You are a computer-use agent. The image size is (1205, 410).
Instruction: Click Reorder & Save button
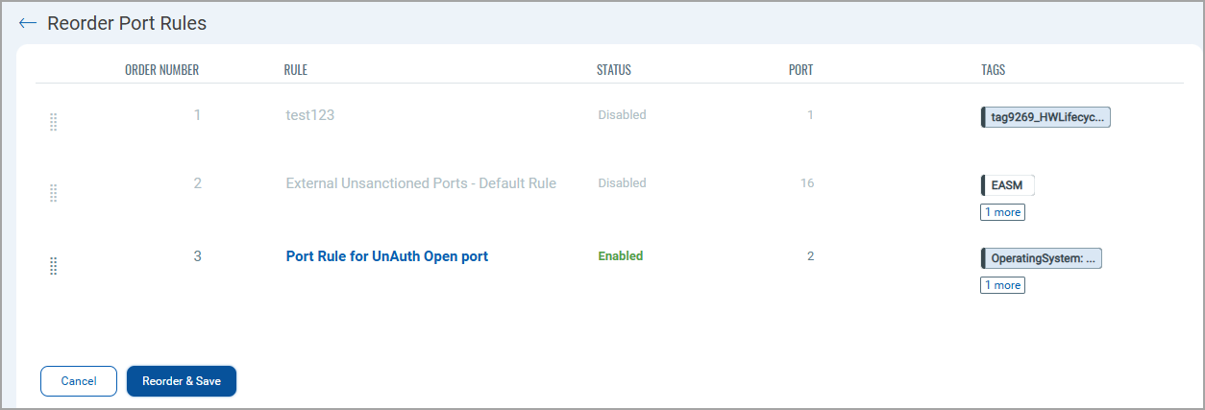coord(182,381)
